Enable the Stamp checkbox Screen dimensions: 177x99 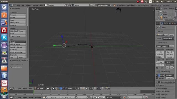[x=159, y=98]
